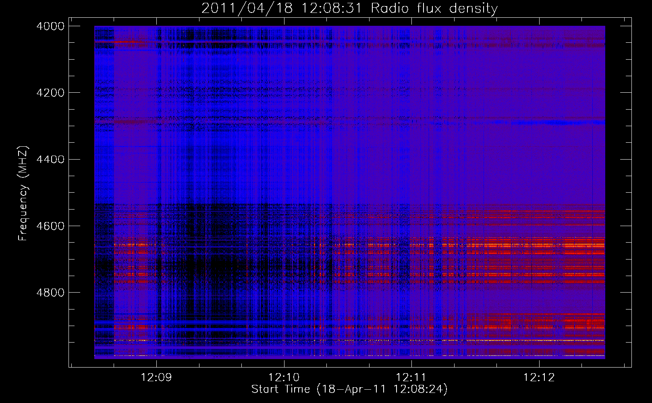652x403 pixels.
Task: Select the 'Frequency (MHZ)' y-axis label
Action: click(x=23, y=193)
